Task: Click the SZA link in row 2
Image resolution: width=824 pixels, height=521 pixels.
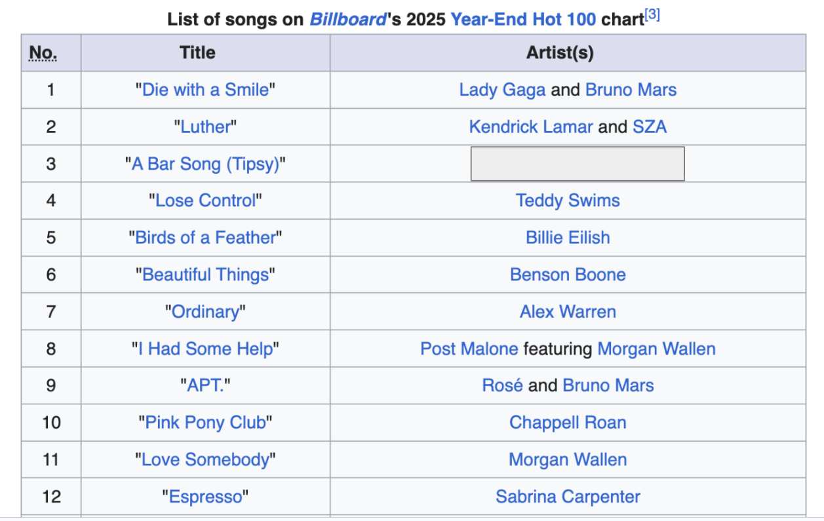Action: click(650, 126)
